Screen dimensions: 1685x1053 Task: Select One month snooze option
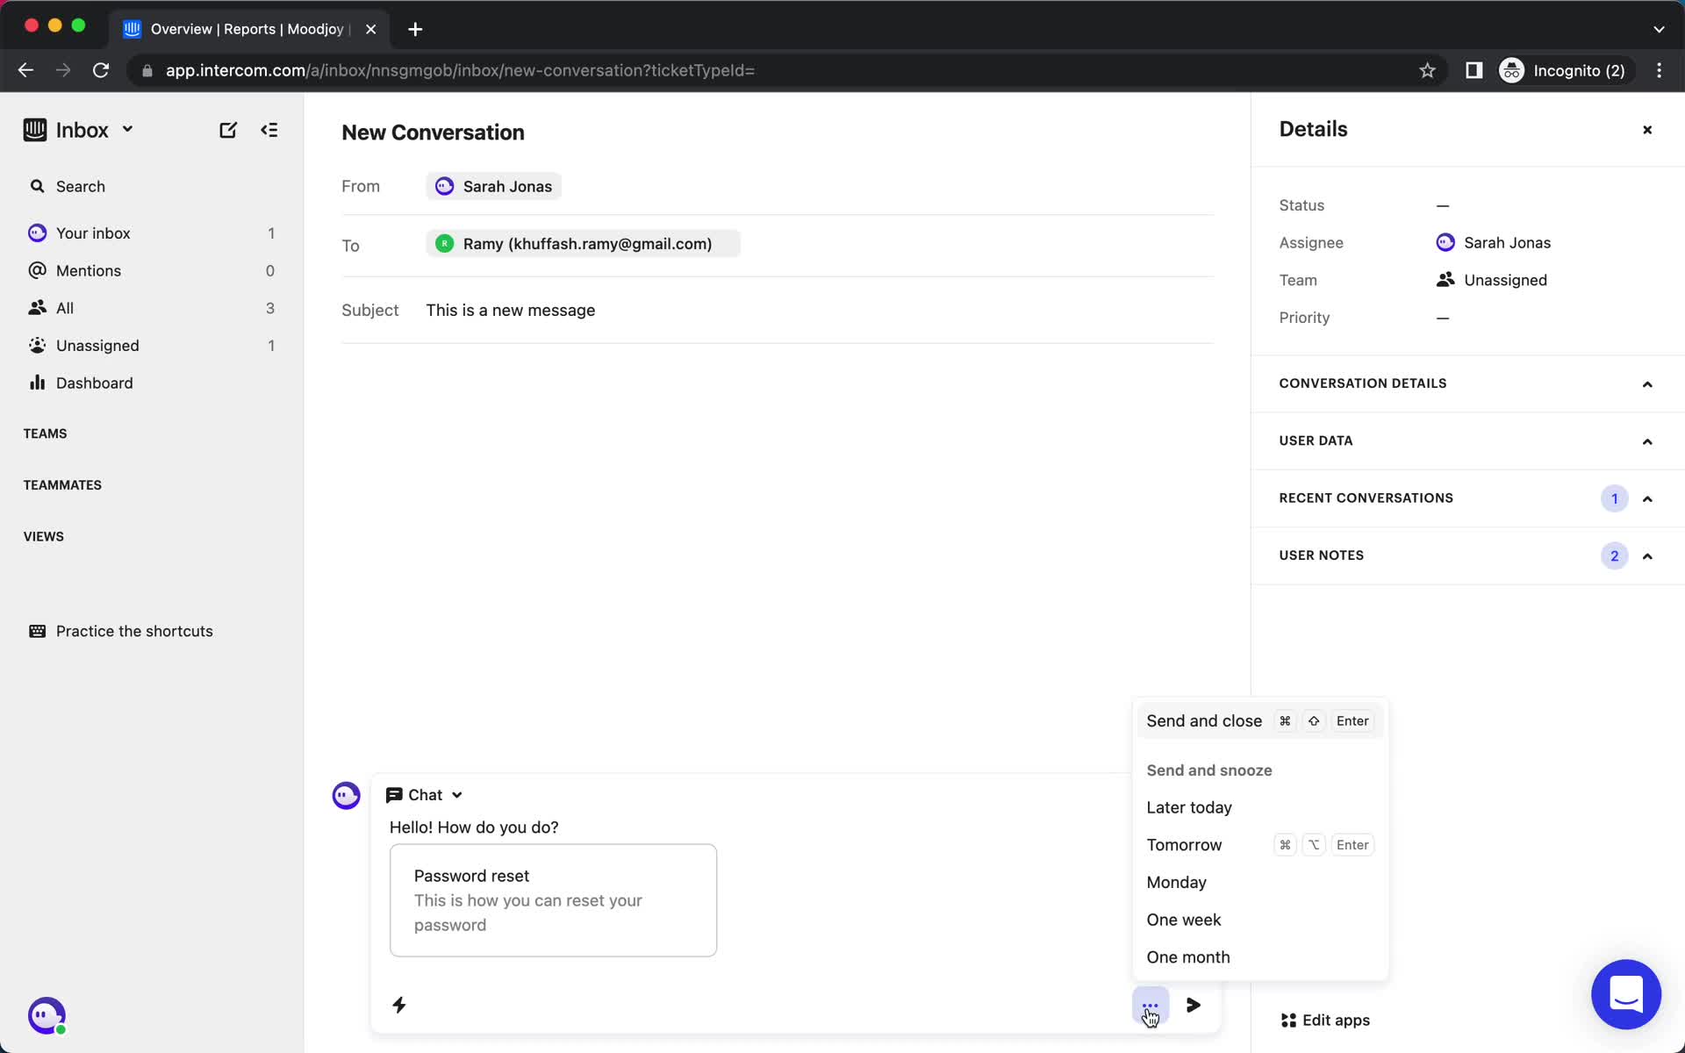(x=1187, y=956)
